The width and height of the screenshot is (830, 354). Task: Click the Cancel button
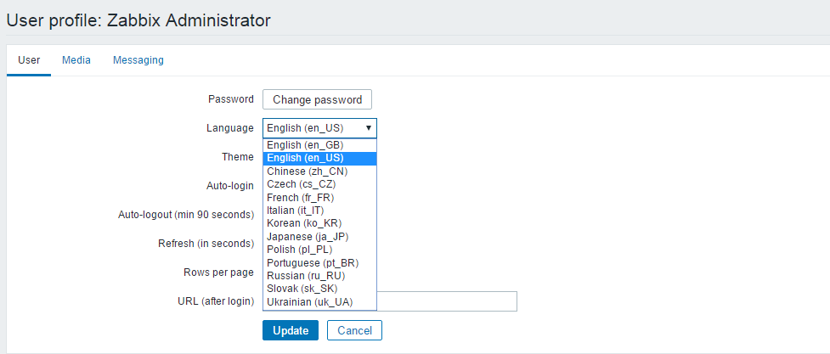[x=354, y=330]
